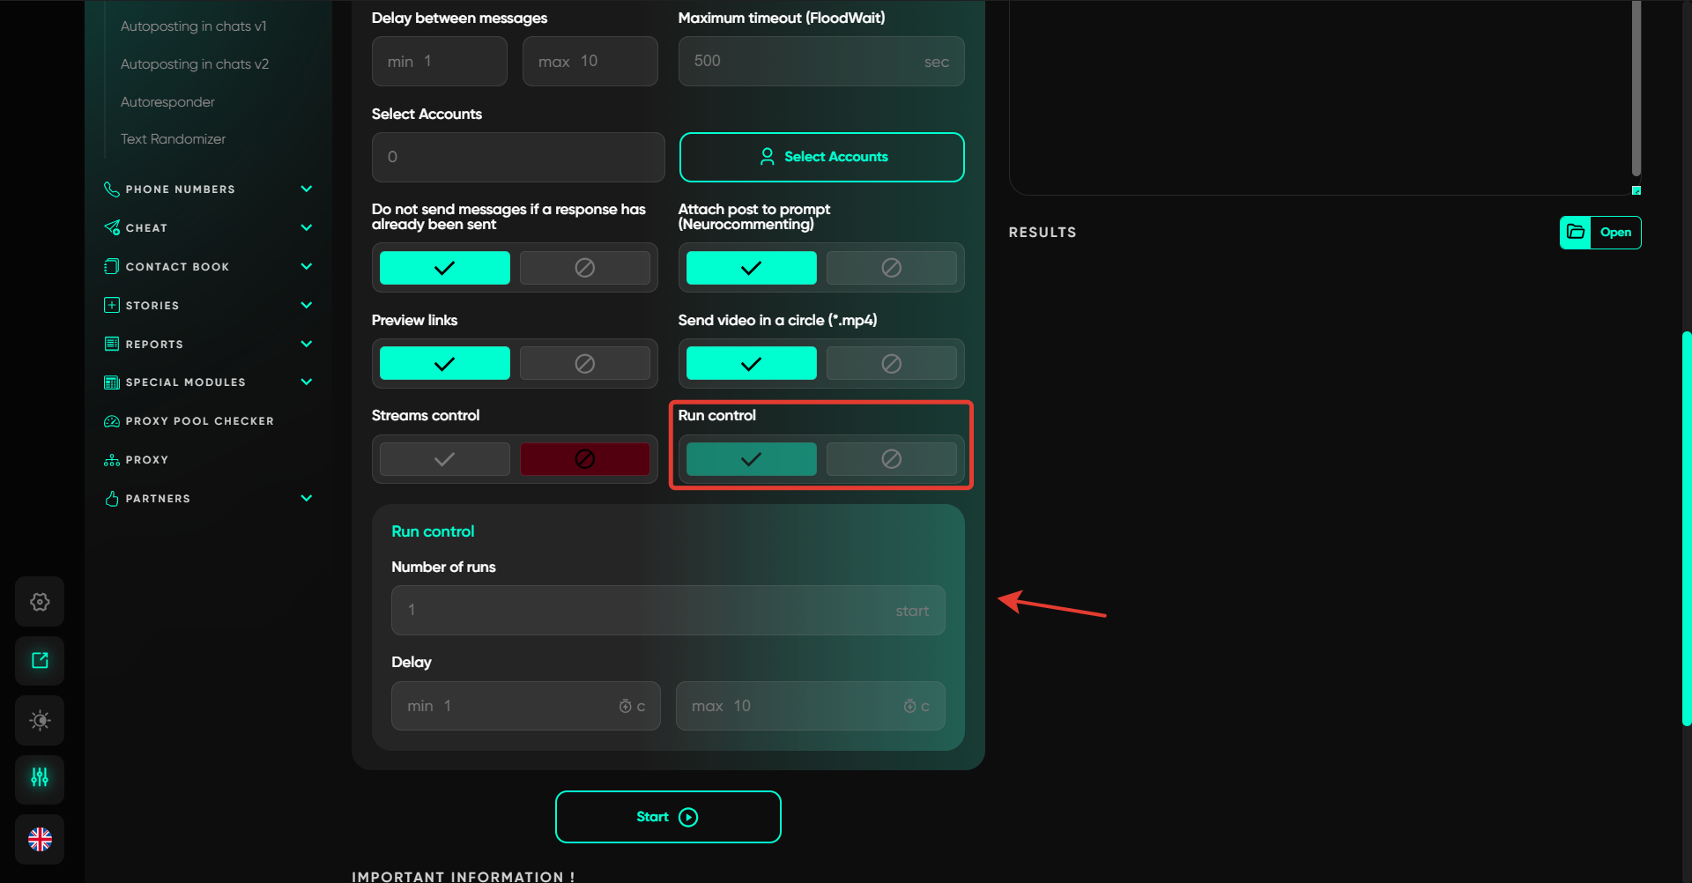1692x883 pixels.
Task: Open the sliders control panel icon
Action: click(40, 778)
